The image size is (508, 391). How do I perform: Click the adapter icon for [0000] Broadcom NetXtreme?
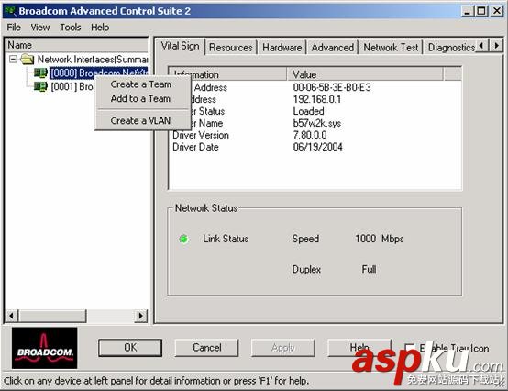pyautogui.click(x=41, y=73)
